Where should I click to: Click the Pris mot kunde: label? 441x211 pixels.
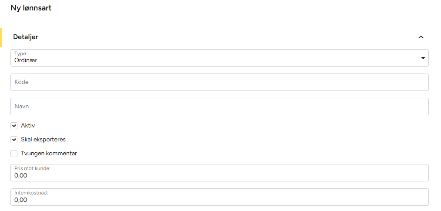click(x=33, y=168)
